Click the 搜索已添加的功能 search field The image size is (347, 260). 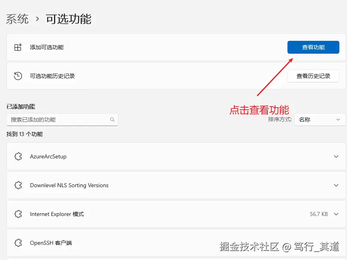pyautogui.click(x=60, y=120)
